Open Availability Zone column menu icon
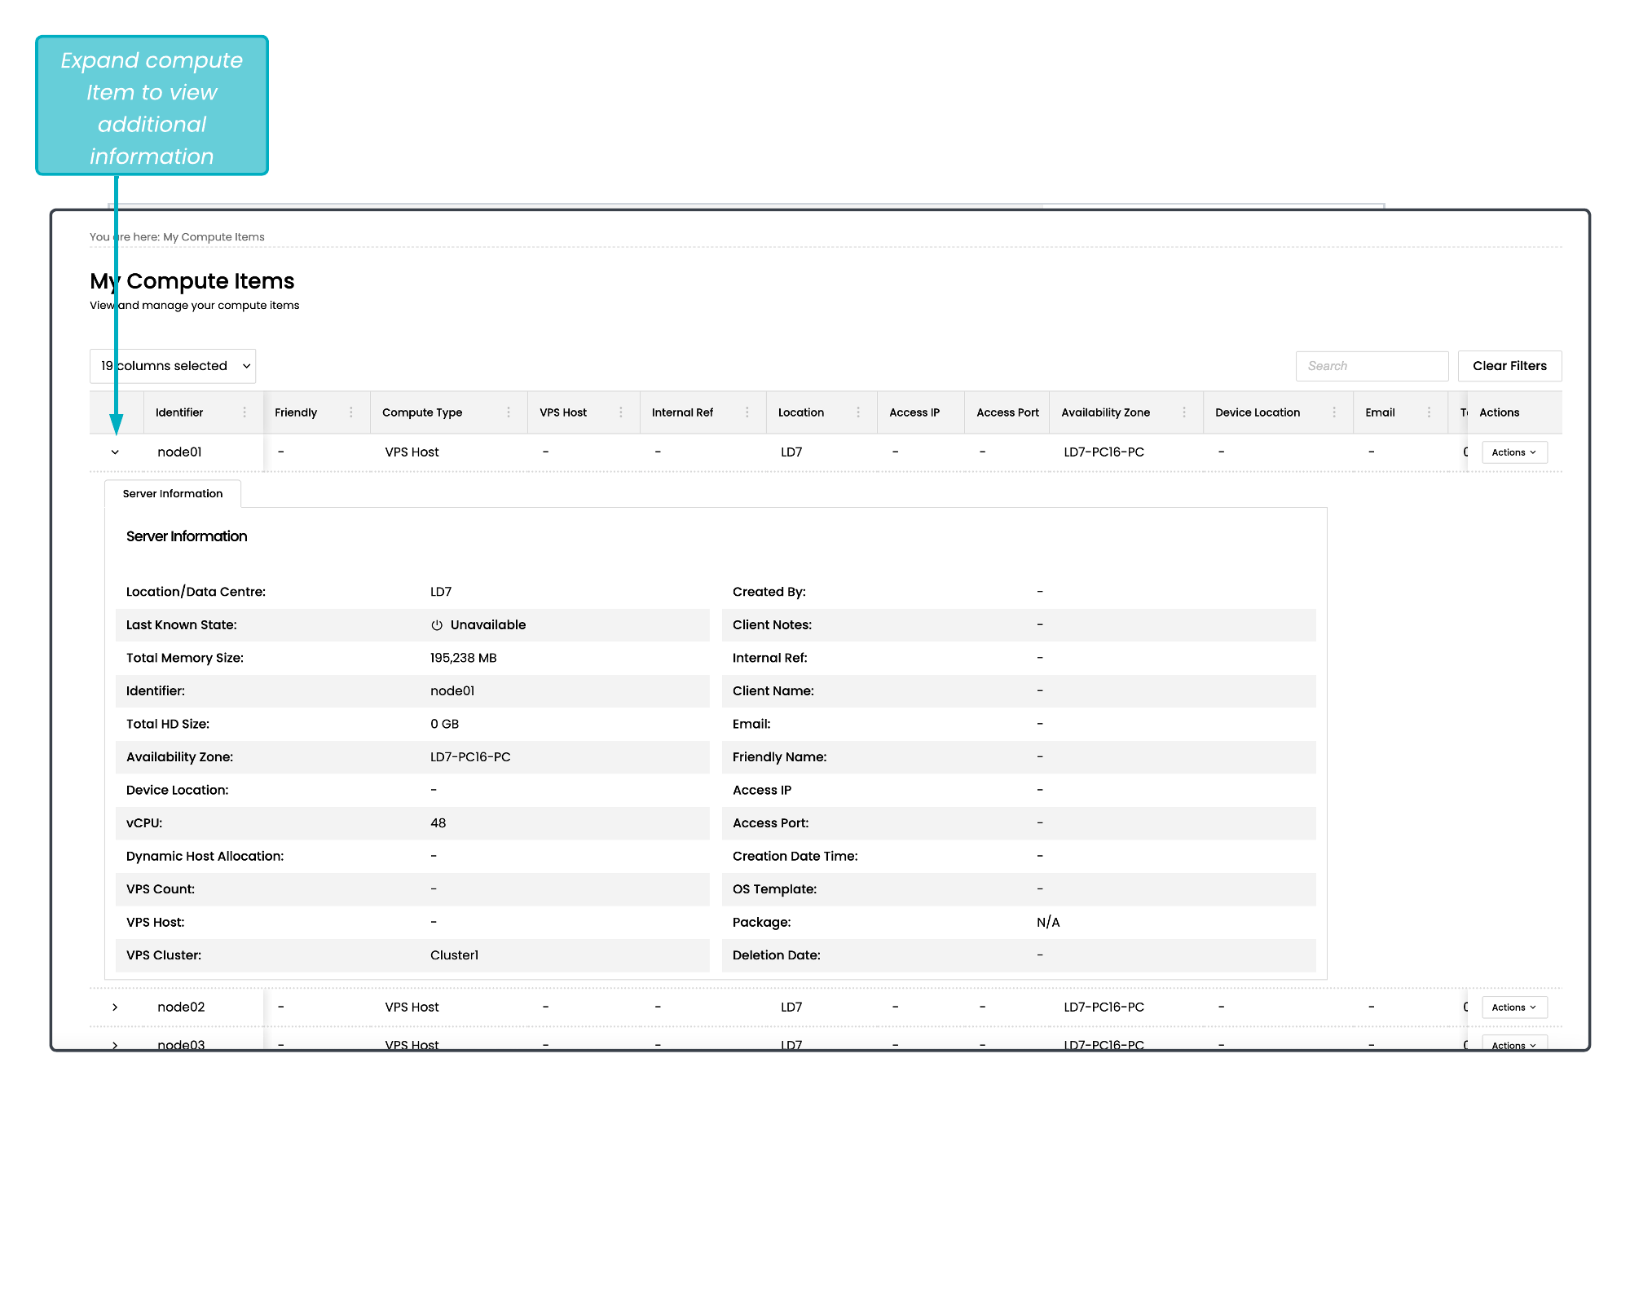The width and height of the screenshot is (1630, 1305). 1184,412
